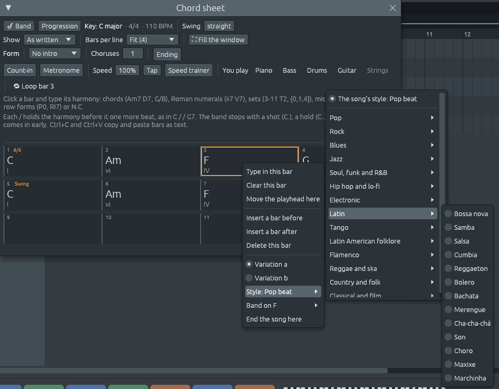Choose 'Delete this bar'
The image size is (499, 389).
(283, 245)
